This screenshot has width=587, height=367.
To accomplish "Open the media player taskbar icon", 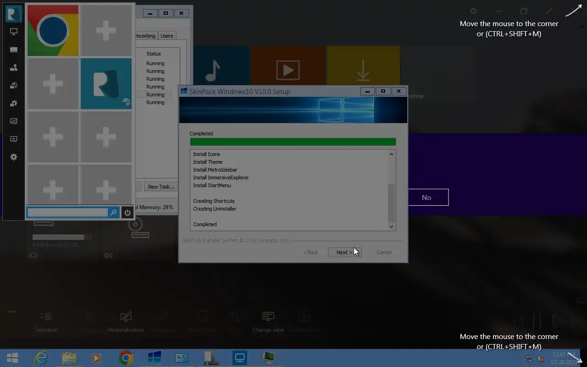I will 96,358.
